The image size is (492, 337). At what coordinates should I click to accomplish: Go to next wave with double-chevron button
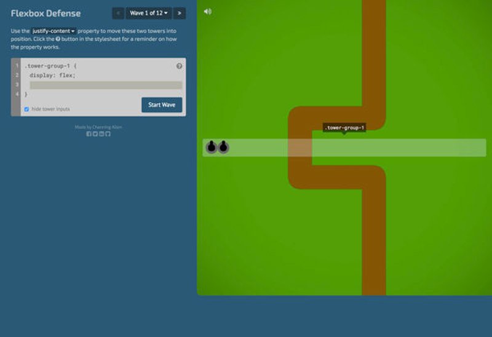(x=180, y=13)
